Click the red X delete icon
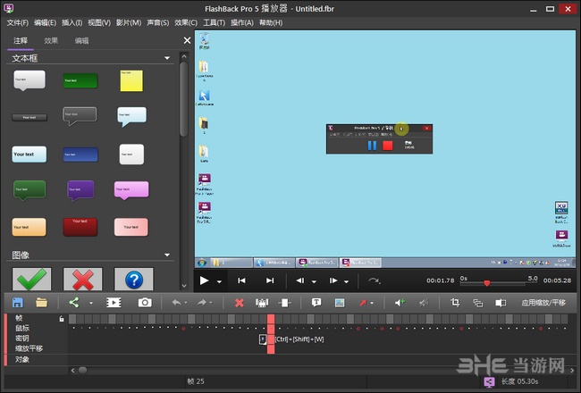 (x=239, y=303)
